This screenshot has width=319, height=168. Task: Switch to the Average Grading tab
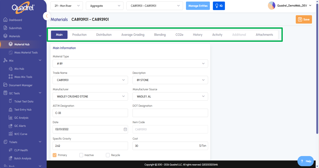tap(133, 35)
